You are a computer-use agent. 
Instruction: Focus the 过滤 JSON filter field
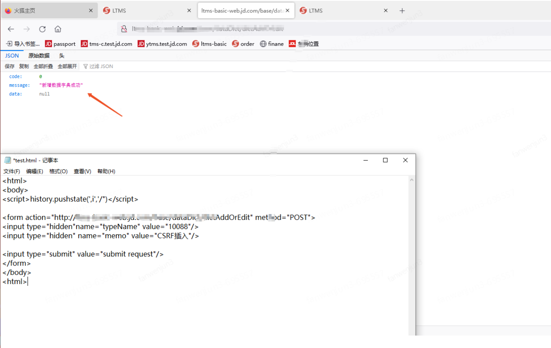click(x=101, y=66)
